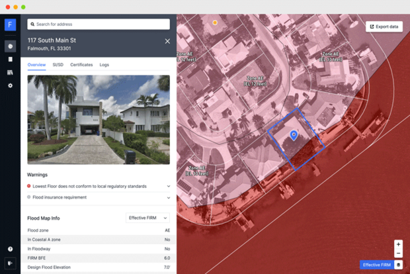Click the Zone AE EL 12 feet center label

coord(255,81)
